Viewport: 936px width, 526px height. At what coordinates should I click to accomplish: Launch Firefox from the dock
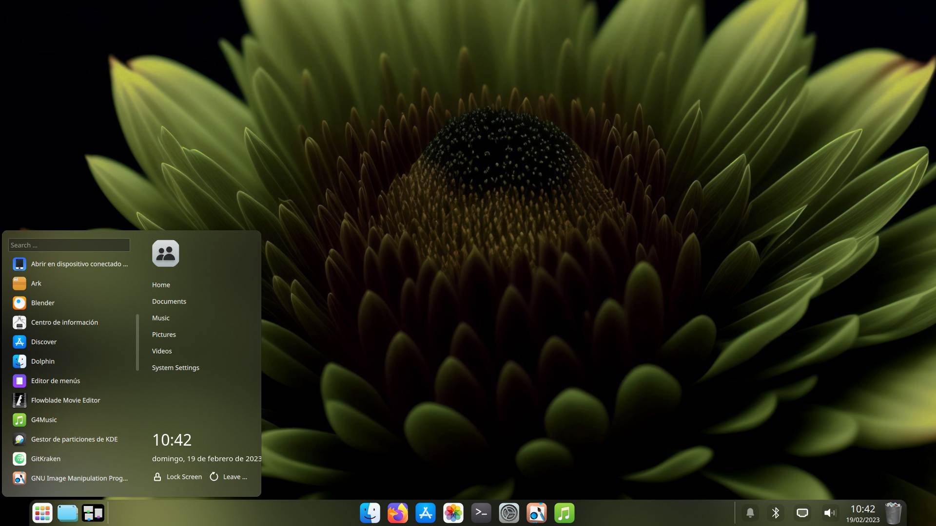tap(398, 513)
